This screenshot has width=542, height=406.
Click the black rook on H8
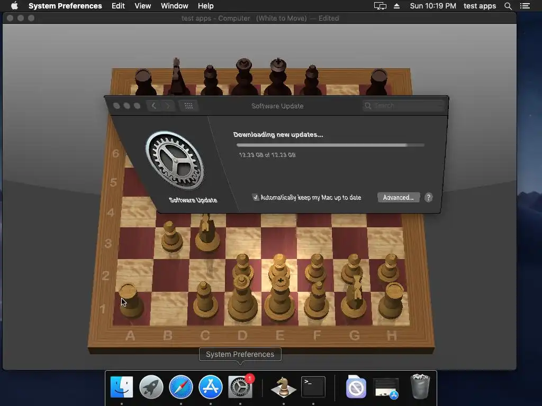click(x=378, y=82)
